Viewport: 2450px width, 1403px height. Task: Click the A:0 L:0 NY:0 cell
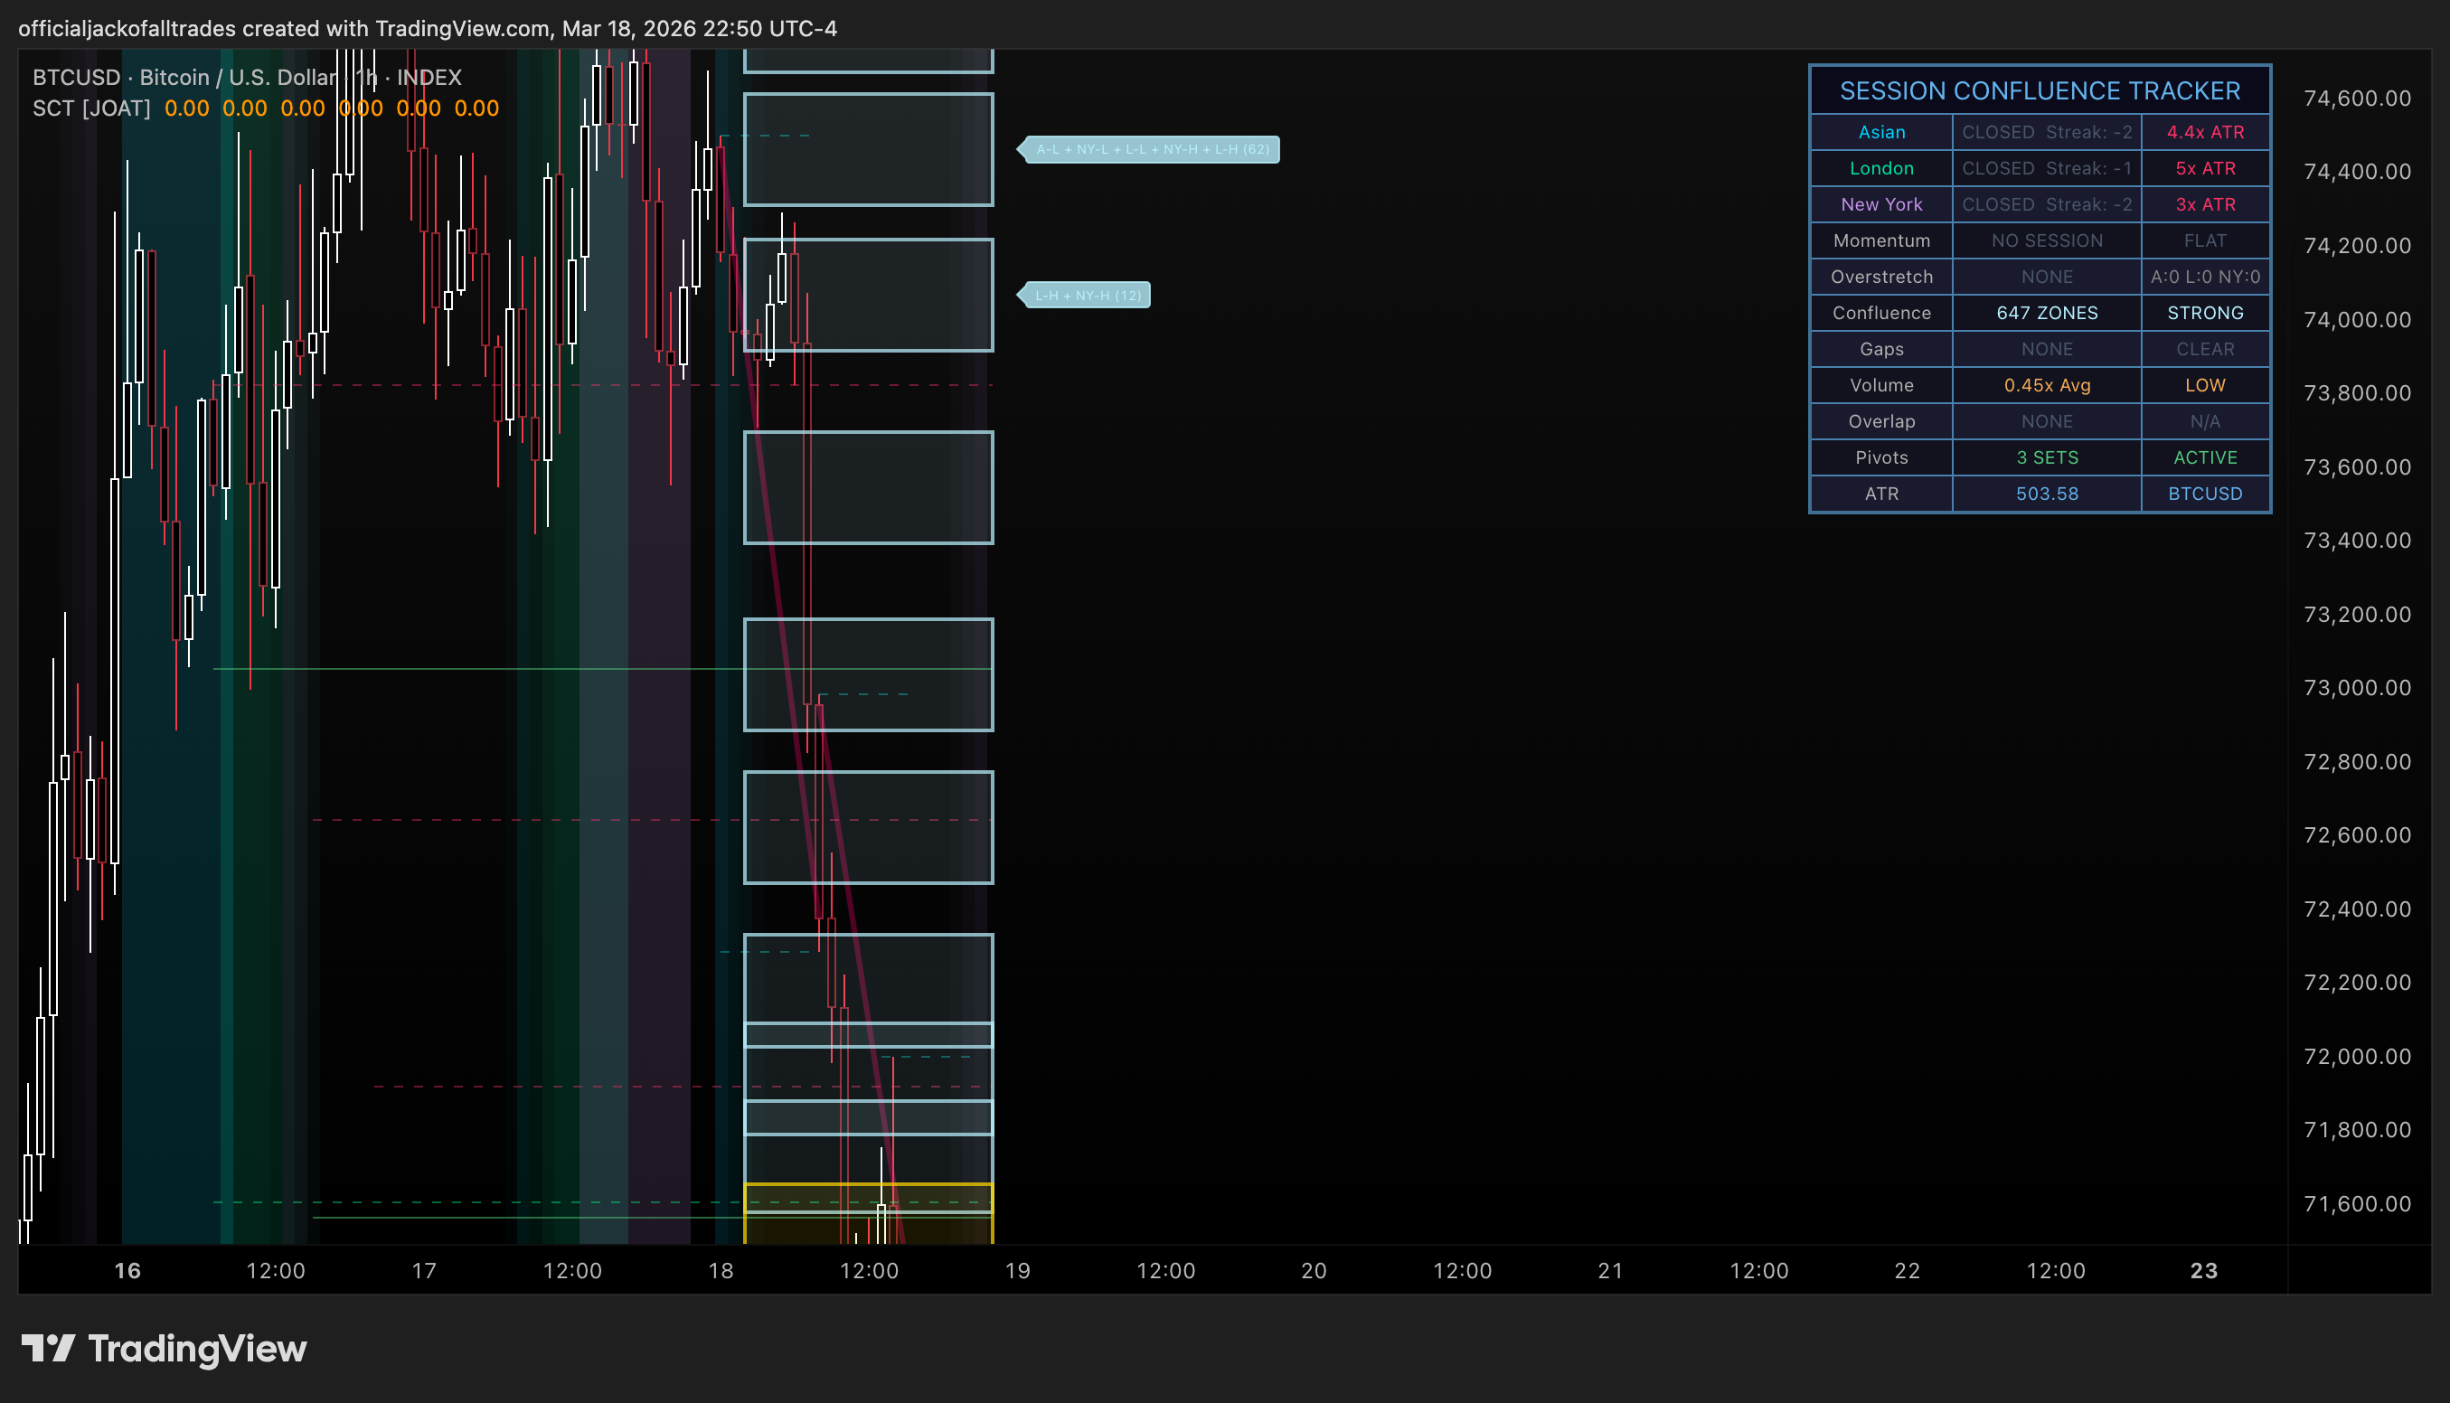(2204, 277)
